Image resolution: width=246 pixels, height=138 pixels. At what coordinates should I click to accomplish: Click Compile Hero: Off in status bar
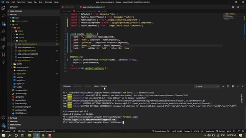point(161,131)
